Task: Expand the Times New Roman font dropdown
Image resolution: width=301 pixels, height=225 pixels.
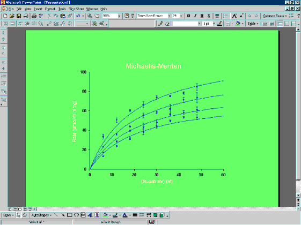Action: coord(169,16)
